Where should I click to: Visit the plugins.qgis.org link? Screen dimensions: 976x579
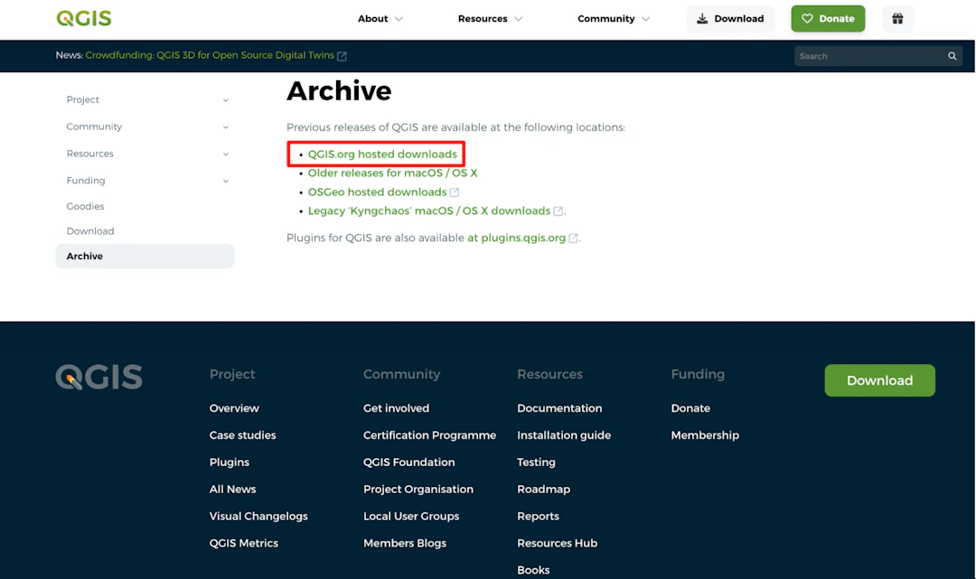pyautogui.click(x=517, y=238)
